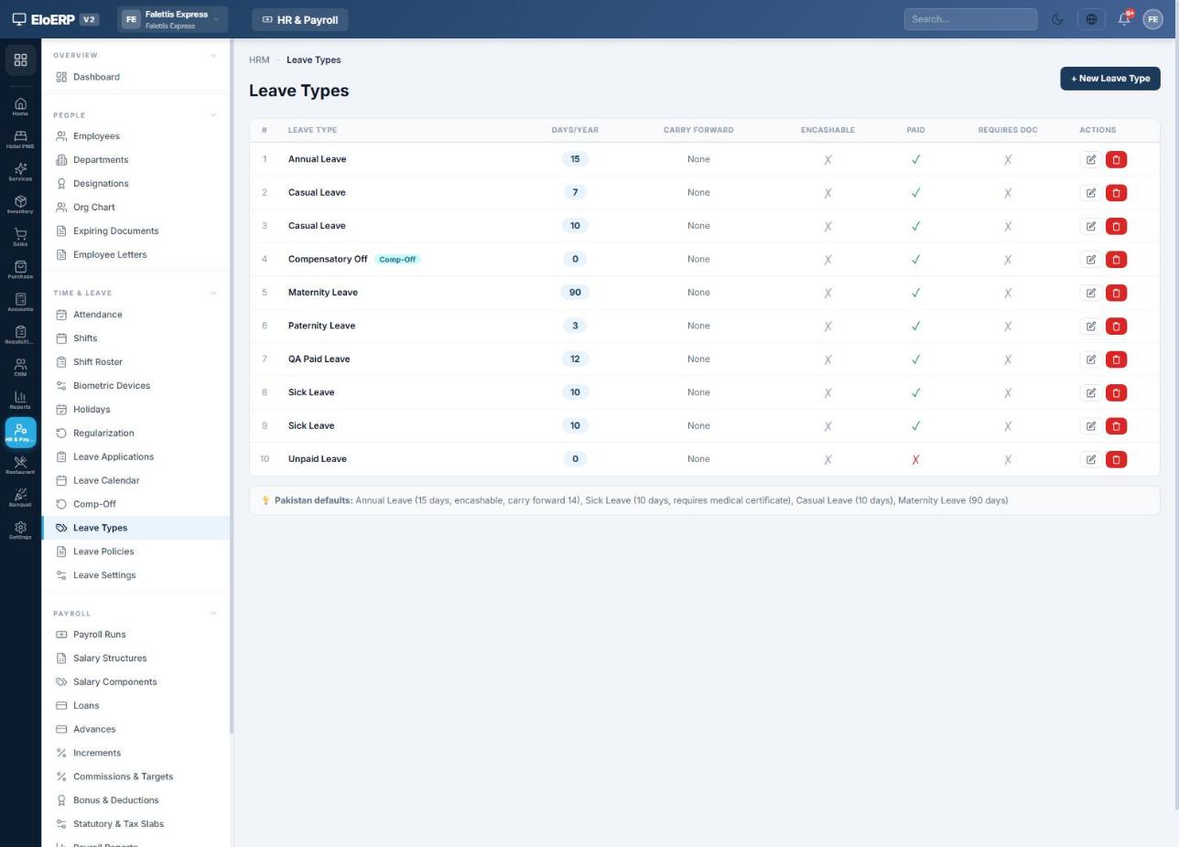Edit the QA Paid Leave row

coord(1090,359)
